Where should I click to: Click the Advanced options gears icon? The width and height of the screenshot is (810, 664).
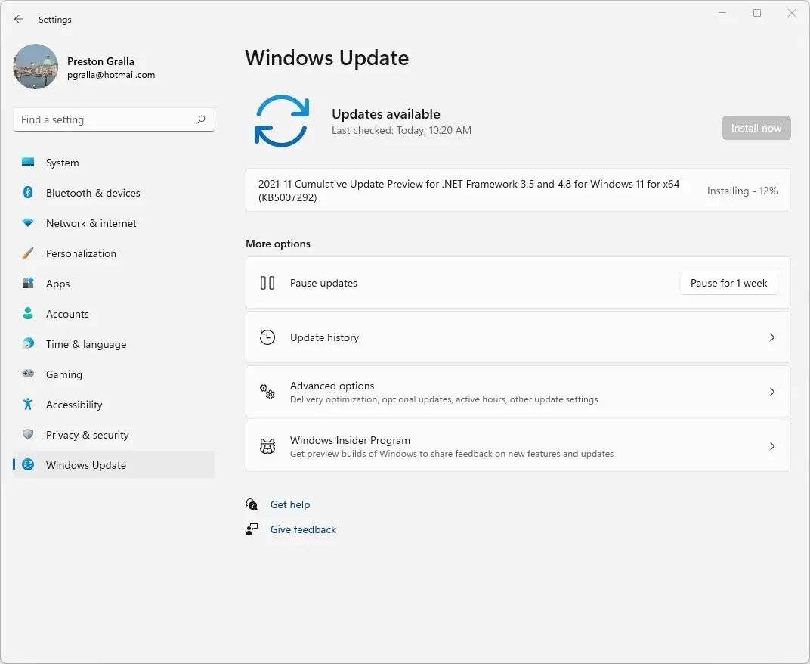pyautogui.click(x=267, y=392)
